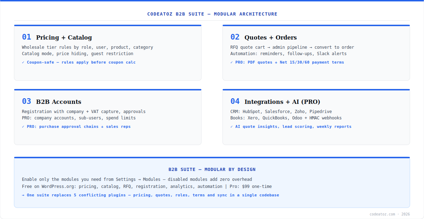Click the "RFQ quote cart → admin pipeline" line
This screenshot has width=424, height=219.
pyautogui.click(x=292, y=47)
